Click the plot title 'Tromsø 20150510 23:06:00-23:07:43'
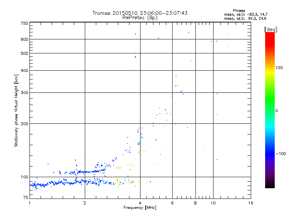This screenshot has height=221, width=295. [x=140, y=13]
